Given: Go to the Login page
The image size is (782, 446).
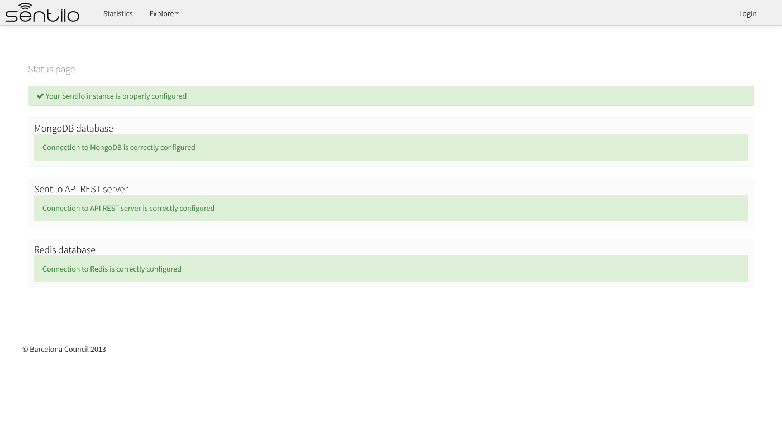Looking at the screenshot, I should click(747, 13).
